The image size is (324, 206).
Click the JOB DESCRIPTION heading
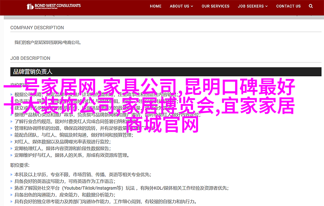point(30,58)
